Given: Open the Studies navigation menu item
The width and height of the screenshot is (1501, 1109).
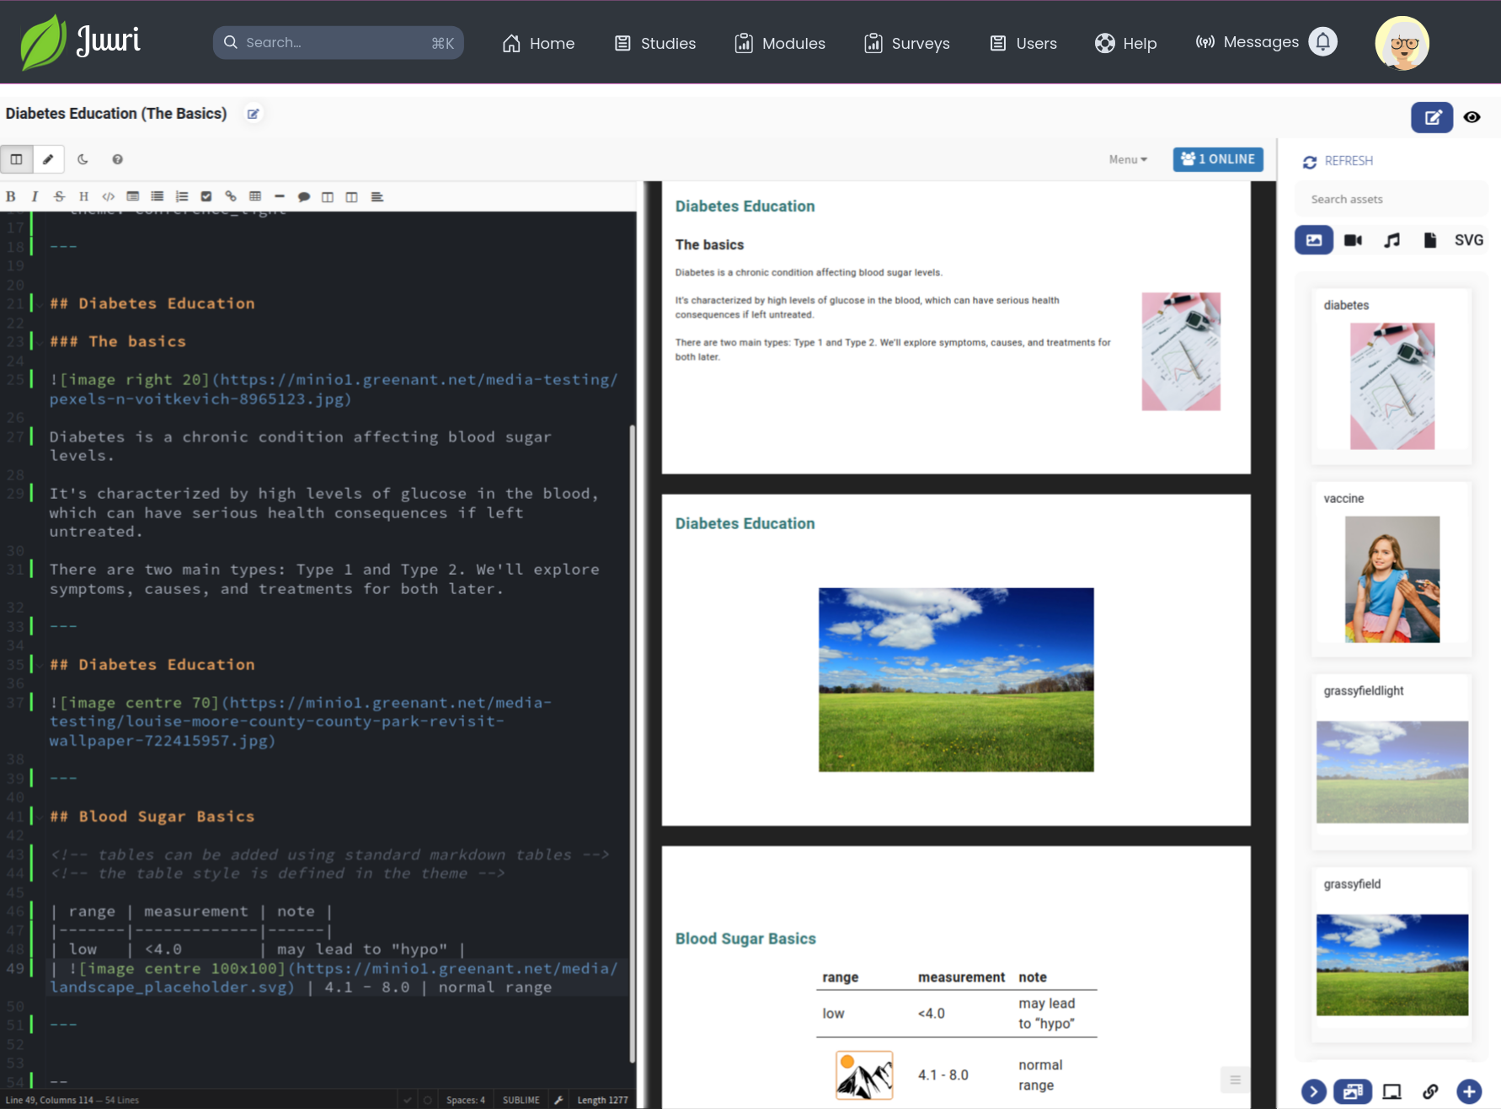Looking at the screenshot, I should click(655, 43).
